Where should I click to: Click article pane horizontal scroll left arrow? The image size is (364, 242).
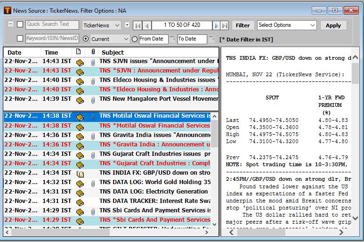pos(232,232)
